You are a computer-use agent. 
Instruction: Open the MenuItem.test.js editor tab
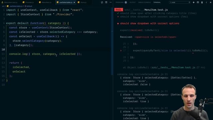(10, 2)
